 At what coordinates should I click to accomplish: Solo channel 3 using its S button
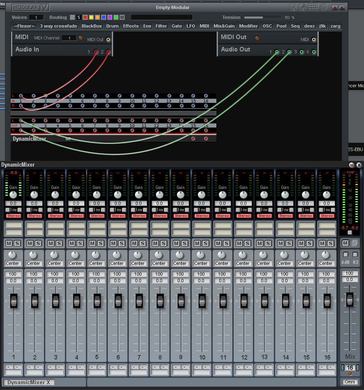point(59,244)
